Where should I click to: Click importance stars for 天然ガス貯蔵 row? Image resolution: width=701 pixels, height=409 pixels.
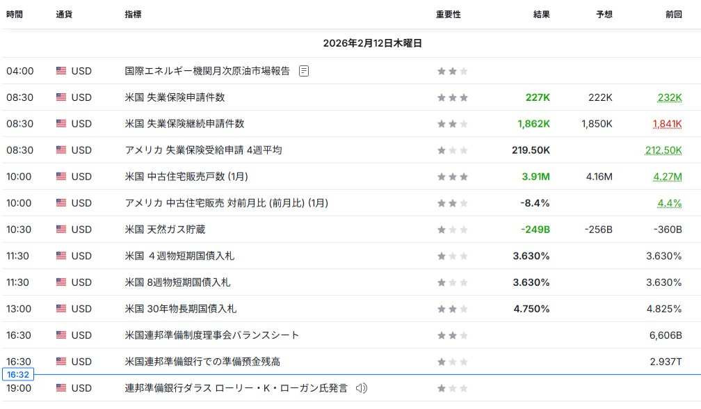click(452, 230)
